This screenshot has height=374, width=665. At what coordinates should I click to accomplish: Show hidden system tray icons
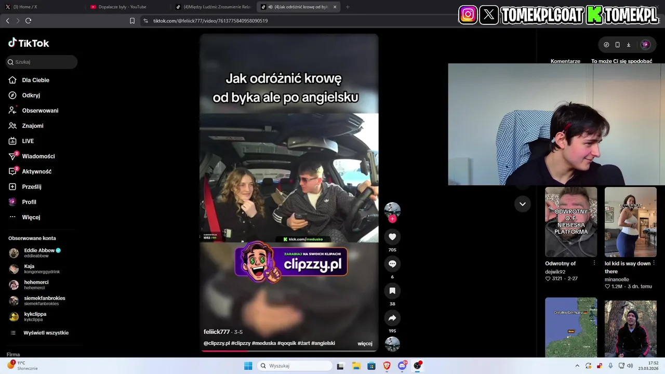pos(577,366)
